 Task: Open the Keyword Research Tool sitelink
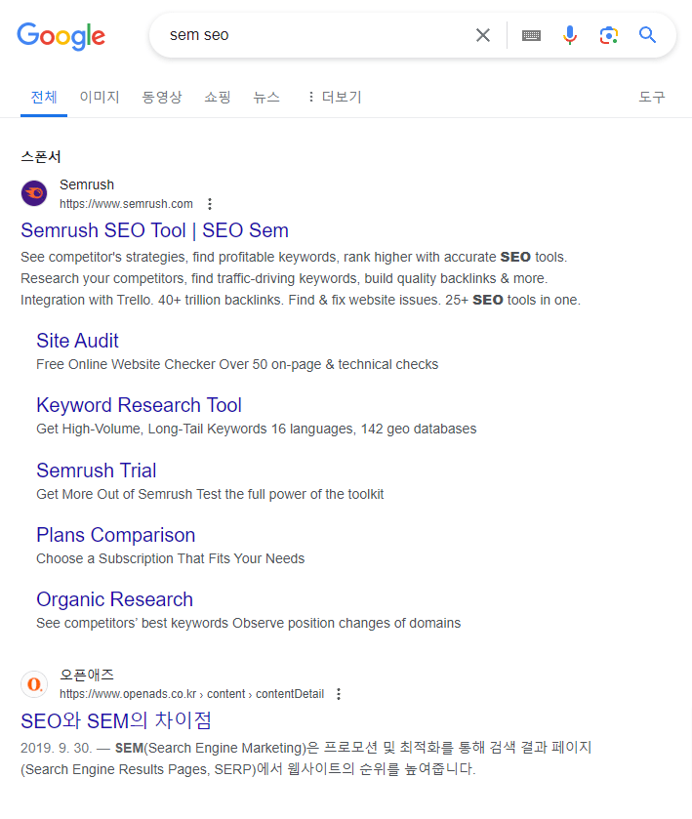click(x=139, y=405)
